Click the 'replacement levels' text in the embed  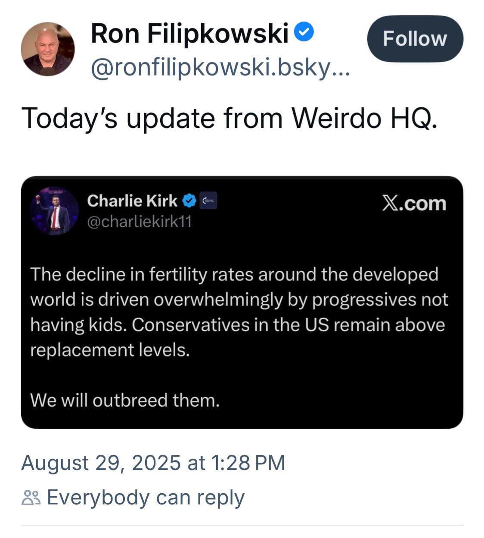tap(110, 350)
